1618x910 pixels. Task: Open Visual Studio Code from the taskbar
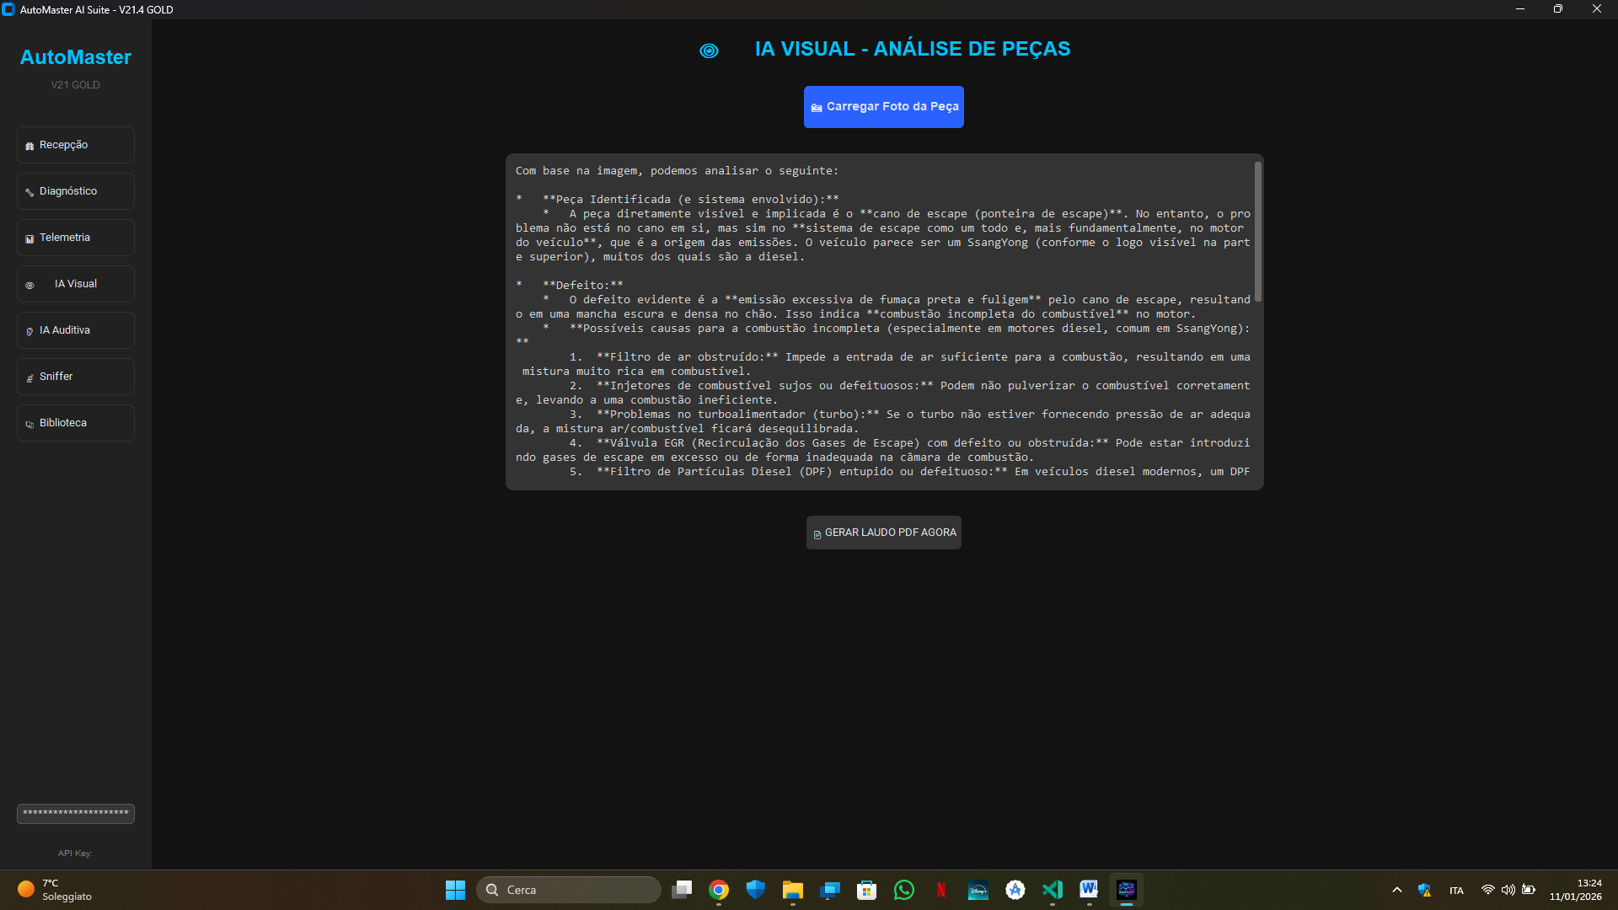click(1053, 890)
